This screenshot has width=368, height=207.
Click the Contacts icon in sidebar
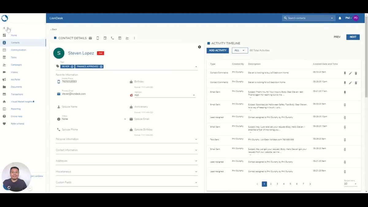pos(4,43)
